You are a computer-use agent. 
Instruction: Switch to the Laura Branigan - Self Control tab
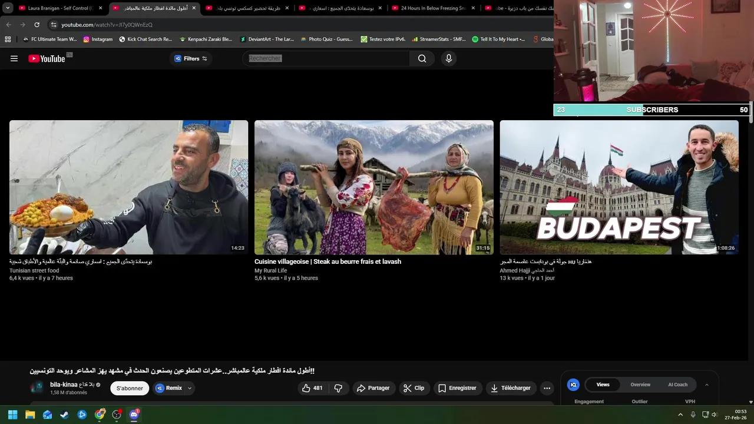click(61, 8)
